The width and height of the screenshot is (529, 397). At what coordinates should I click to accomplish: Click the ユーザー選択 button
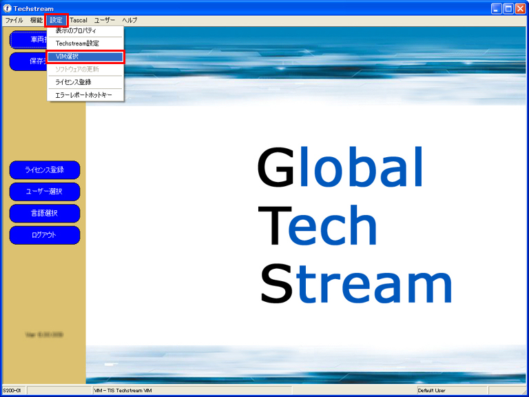(45, 192)
